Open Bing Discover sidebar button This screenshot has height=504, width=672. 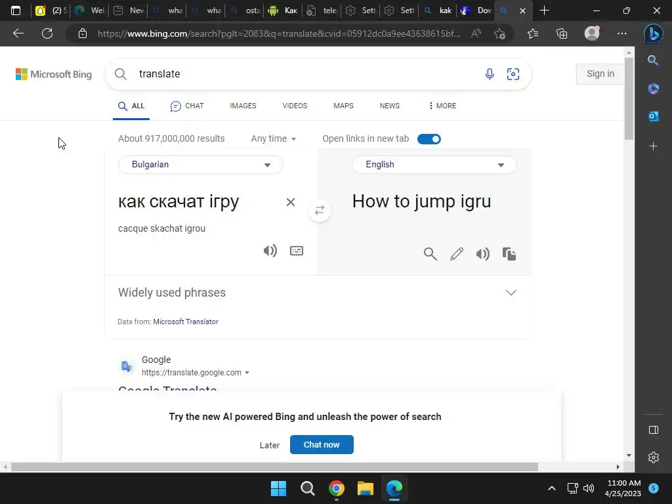coord(653,33)
